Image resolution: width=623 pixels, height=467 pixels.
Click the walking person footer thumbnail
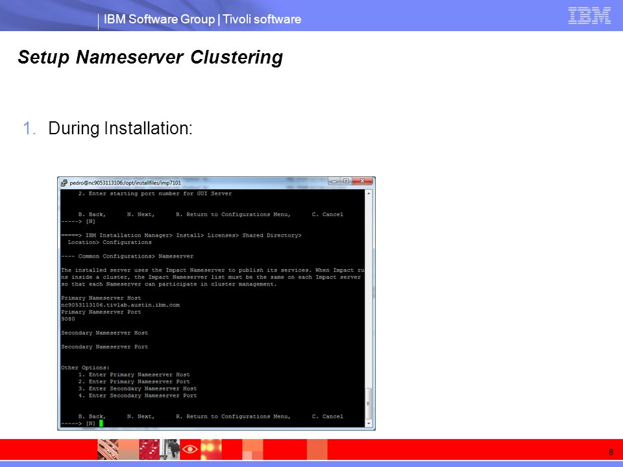(x=169, y=449)
